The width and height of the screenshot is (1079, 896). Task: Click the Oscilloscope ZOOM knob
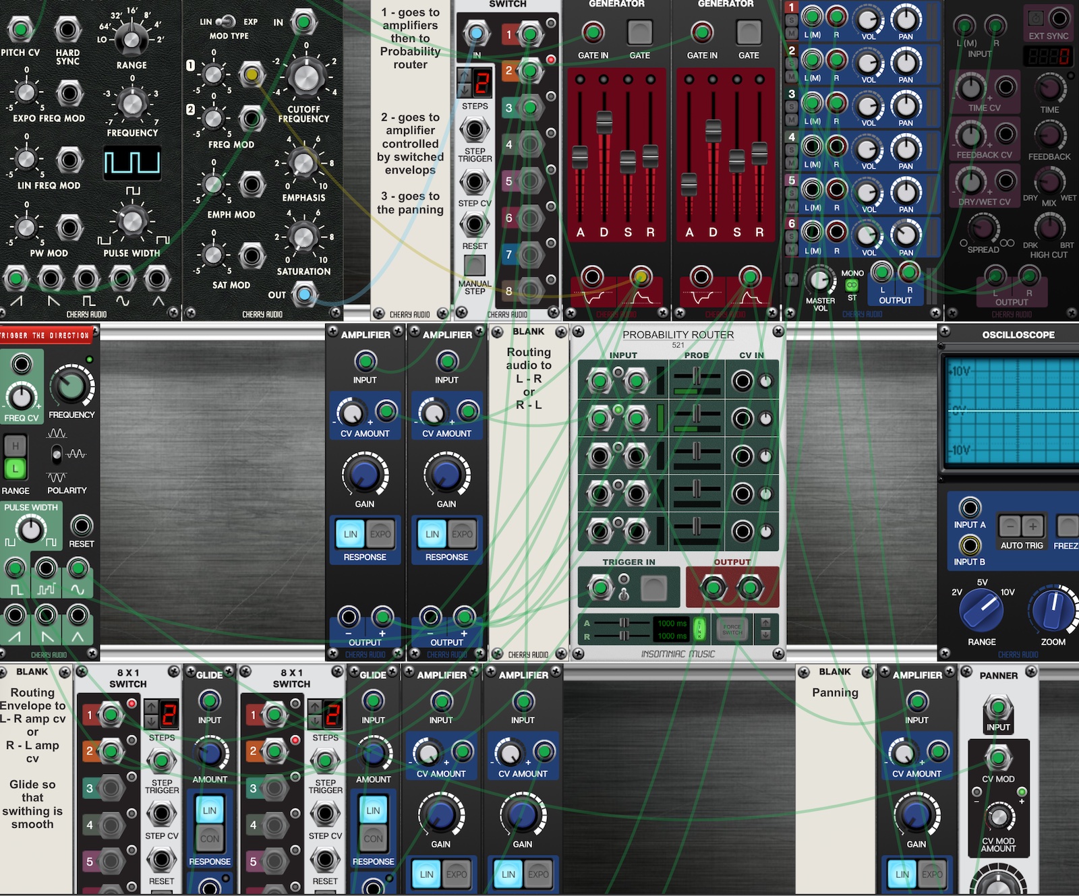(x=1053, y=609)
